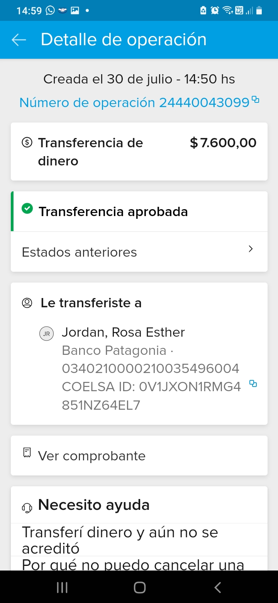Tap the receipt icon beside Ver comprobante
Image resolution: width=278 pixels, height=603 pixels.
[x=27, y=453]
